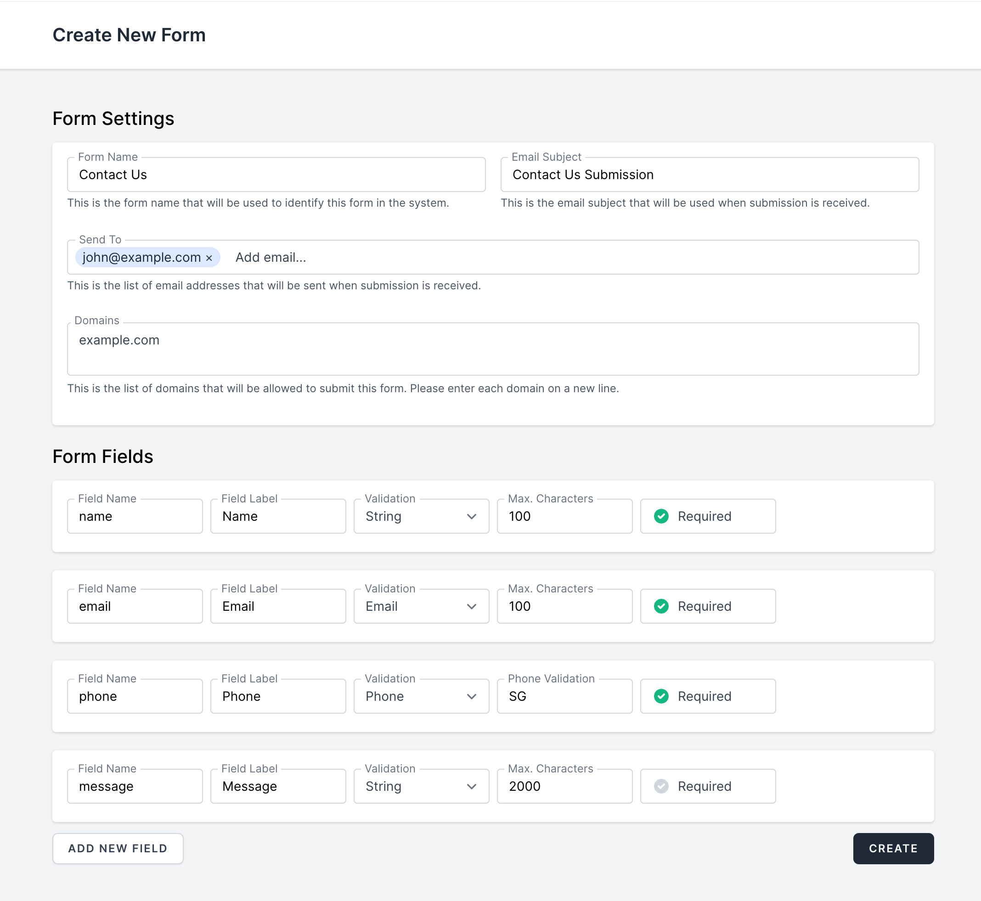Click the Add New Field button

[118, 848]
